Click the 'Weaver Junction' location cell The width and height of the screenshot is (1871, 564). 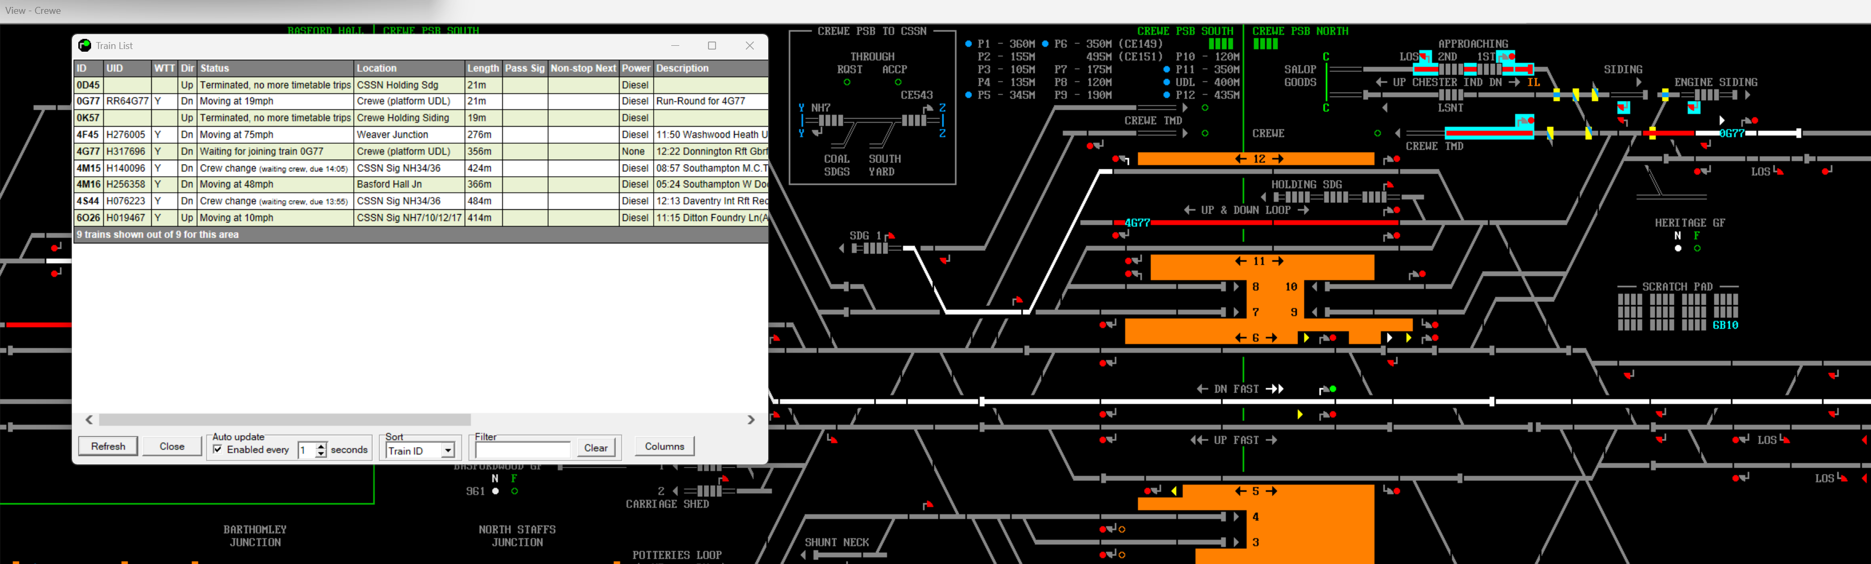click(410, 134)
